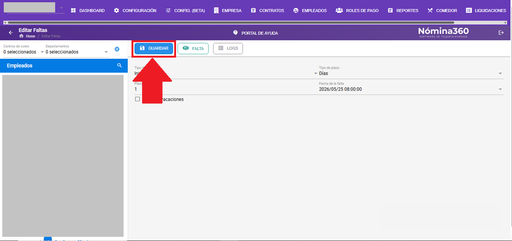Click the Nómina360 logo

point(443,32)
